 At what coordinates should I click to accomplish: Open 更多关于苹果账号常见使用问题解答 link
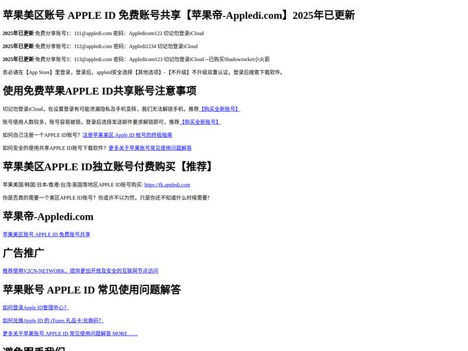(150, 148)
